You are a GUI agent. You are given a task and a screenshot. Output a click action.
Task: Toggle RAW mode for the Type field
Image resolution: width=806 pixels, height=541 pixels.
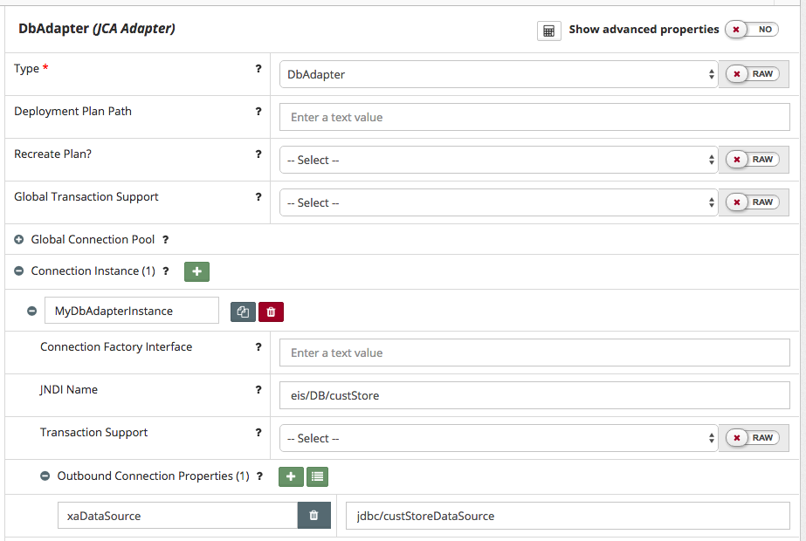[753, 74]
